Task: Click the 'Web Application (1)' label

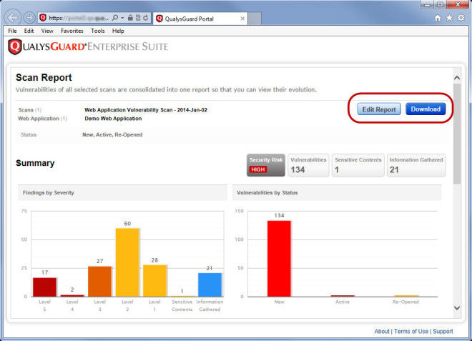Action: coord(42,119)
